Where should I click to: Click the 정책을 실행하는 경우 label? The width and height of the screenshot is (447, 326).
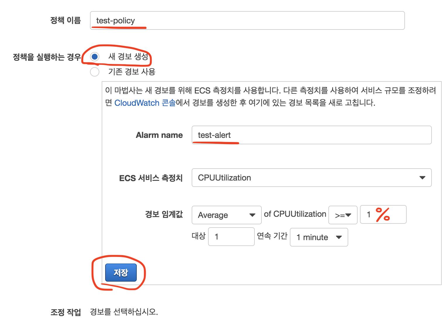tap(47, 57)
